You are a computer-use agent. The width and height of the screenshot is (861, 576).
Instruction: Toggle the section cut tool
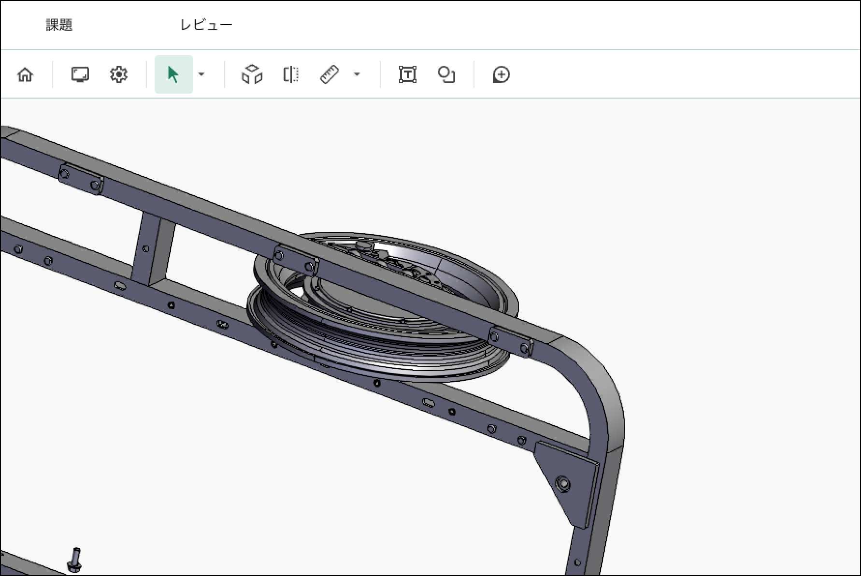(x=291, y=75)
